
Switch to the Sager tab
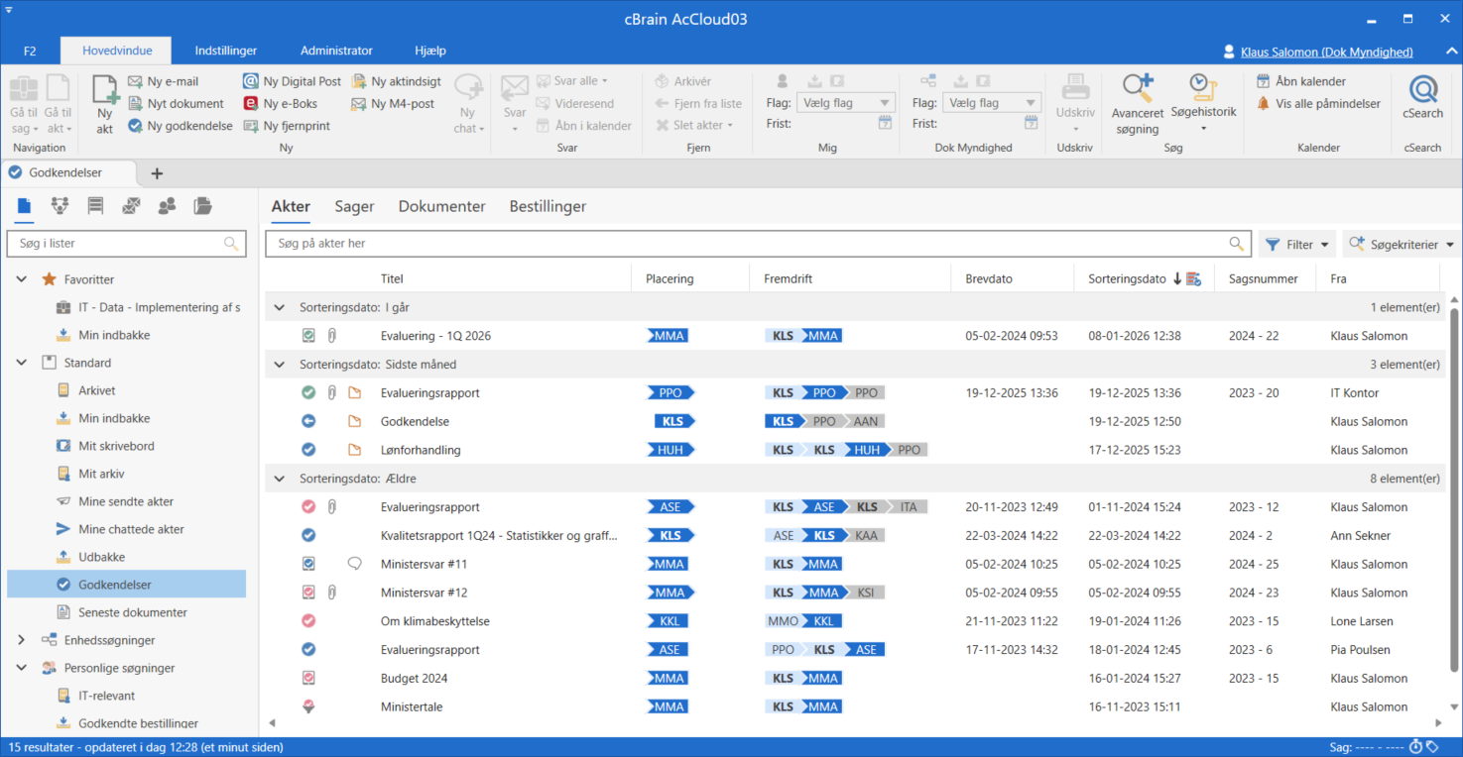click(x=354, y=207)
